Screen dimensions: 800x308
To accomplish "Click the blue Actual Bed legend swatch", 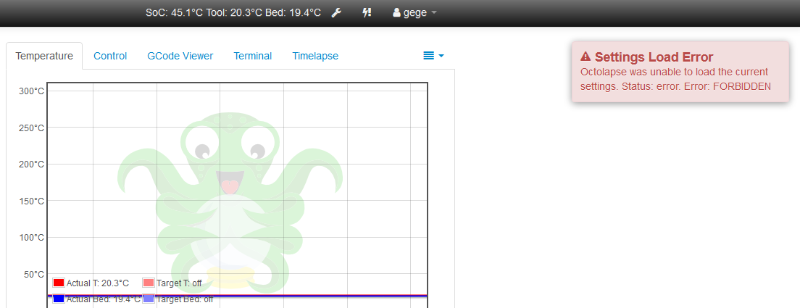I will point(59,299).
